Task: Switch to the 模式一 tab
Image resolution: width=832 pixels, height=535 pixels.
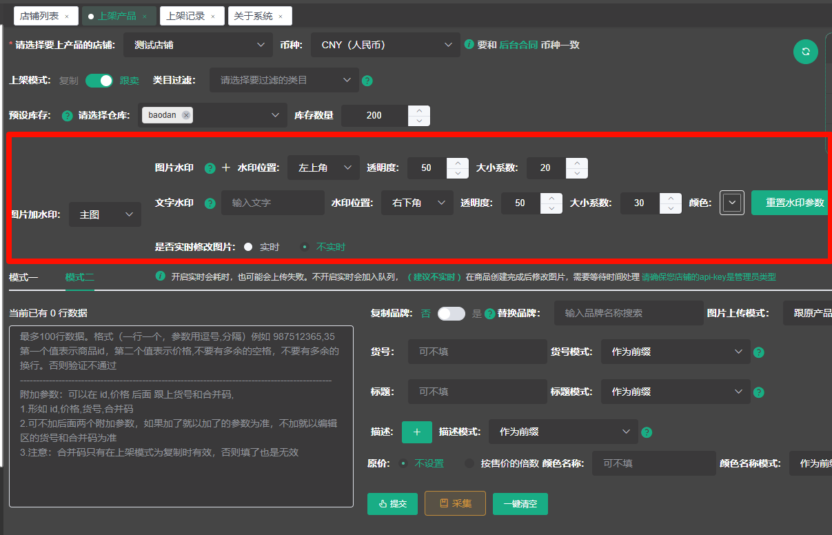Action: coord(23,277)
